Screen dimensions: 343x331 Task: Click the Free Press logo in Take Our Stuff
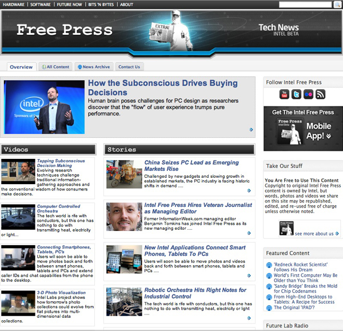pyautogui.click(x=286, y=228)
